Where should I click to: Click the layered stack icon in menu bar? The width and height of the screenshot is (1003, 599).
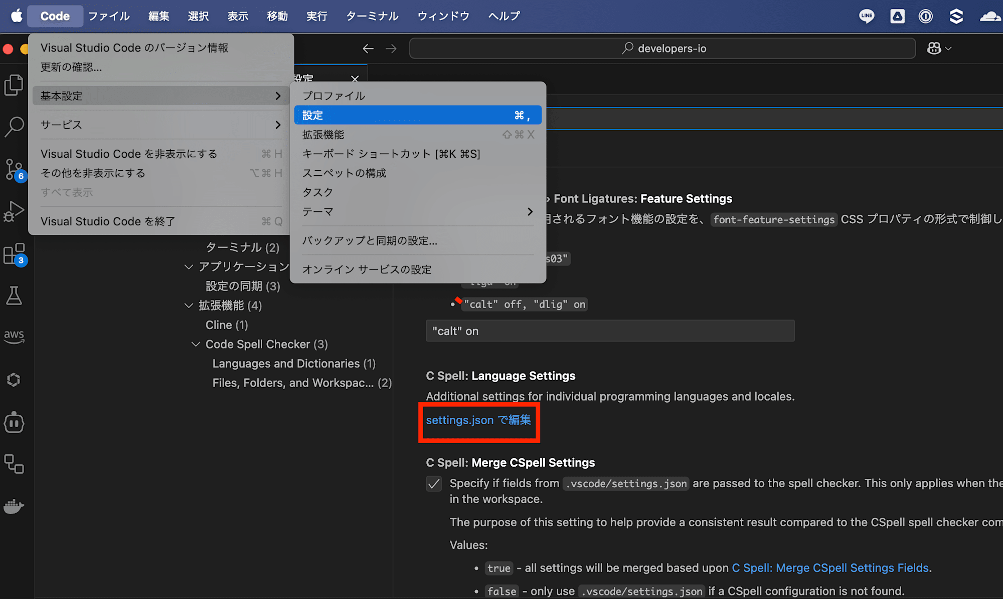[x=956, y=16]
